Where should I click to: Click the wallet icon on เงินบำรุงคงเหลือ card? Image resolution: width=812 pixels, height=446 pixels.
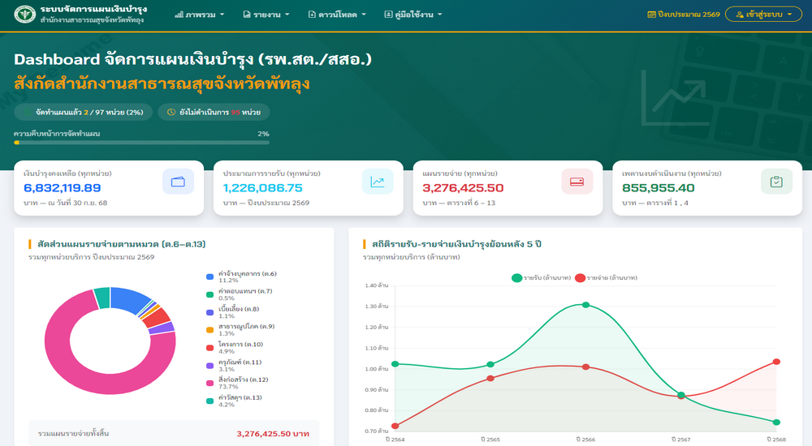[x=178, y=182]
